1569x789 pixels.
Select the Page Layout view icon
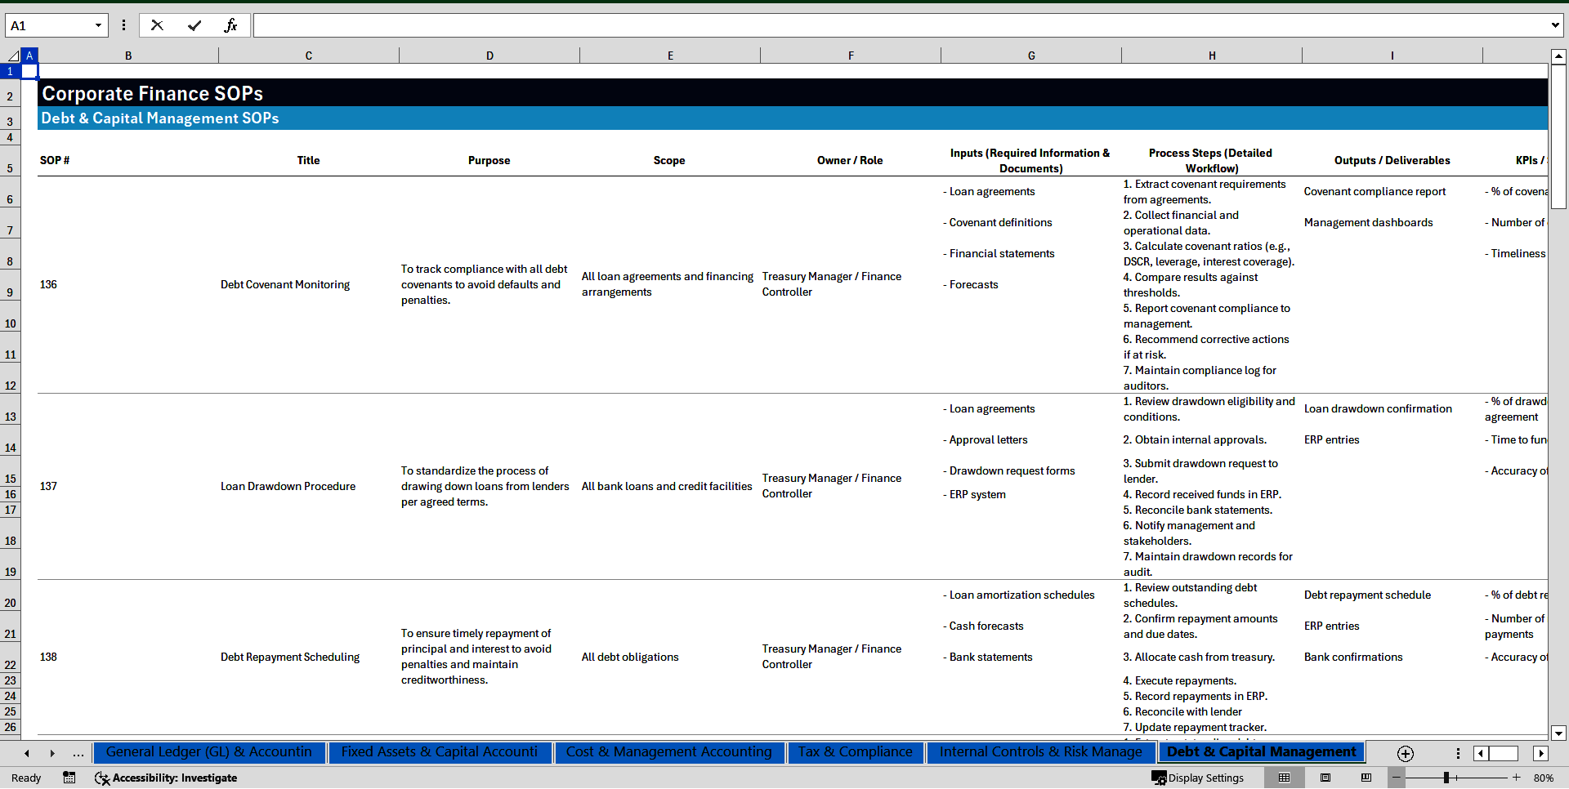click(1325, 778)
